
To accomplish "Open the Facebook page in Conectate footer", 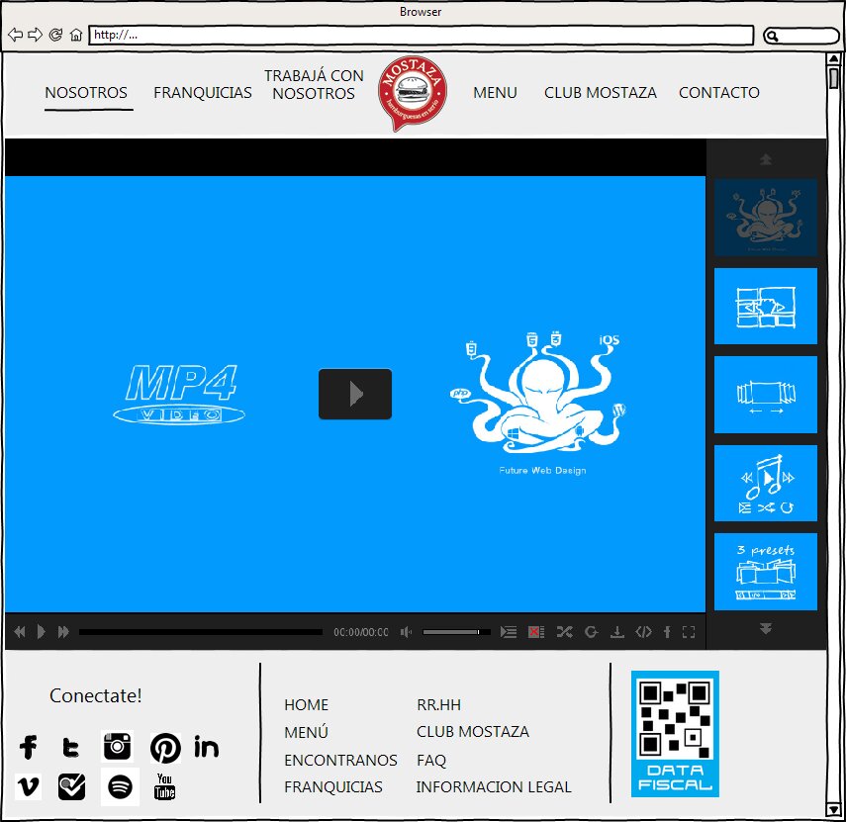I will [28, 747].
